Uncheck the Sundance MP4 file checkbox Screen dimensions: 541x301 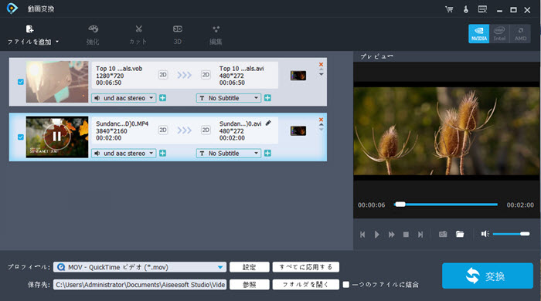pyautogui.click(x=21, y=137)
